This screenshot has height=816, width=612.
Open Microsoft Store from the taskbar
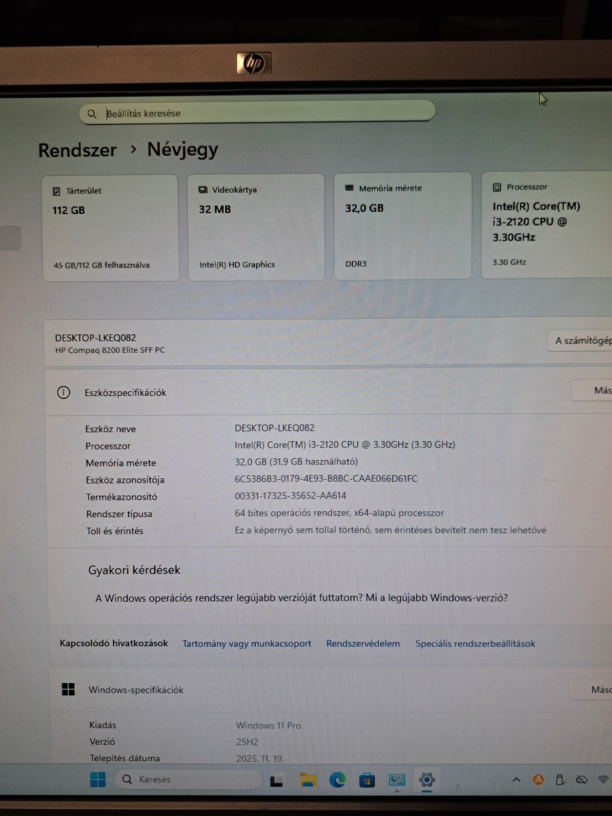click(x=367, y=780)
